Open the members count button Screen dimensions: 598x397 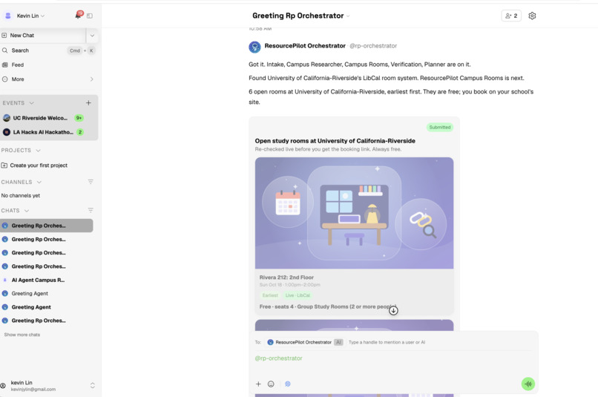point(511,16)
